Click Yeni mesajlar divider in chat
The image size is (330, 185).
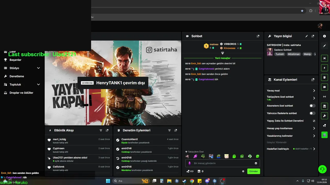(222, 58)
